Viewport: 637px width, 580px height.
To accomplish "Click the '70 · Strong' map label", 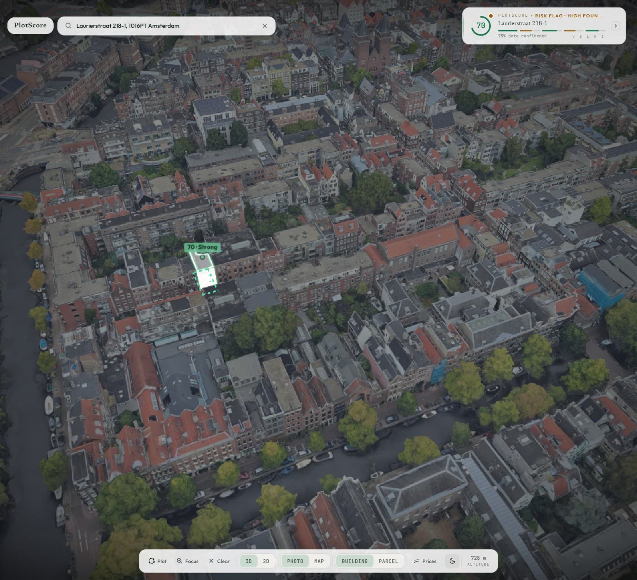I will (x=202, y=247).
